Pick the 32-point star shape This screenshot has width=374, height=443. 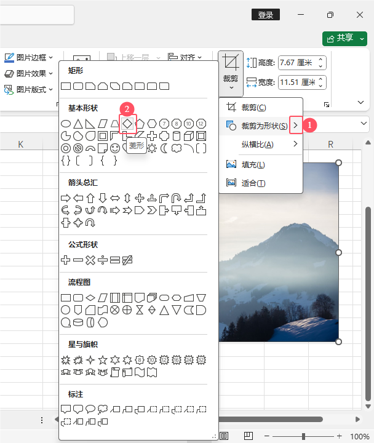pos(201,360)
